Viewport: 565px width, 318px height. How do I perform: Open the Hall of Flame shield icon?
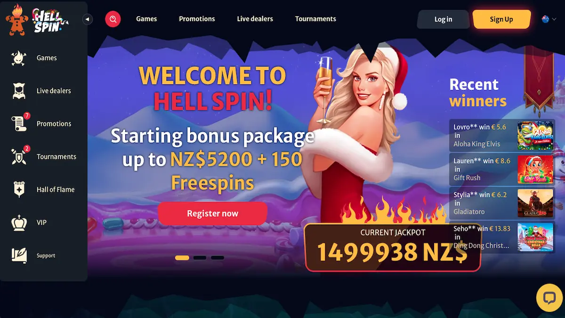[x=19, y=189]
